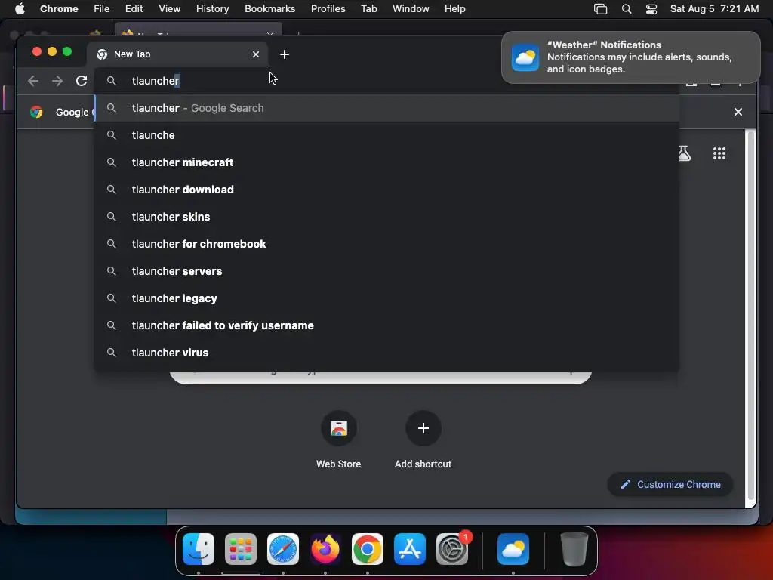773x580 pixels.
Task: Select the 'tlaunche' suggestion
Action: (386, 135)
